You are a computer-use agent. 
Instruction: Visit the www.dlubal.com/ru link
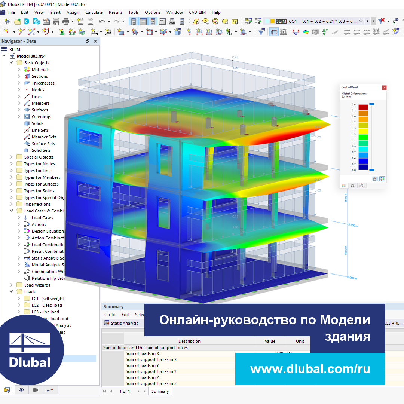[310, 369]
